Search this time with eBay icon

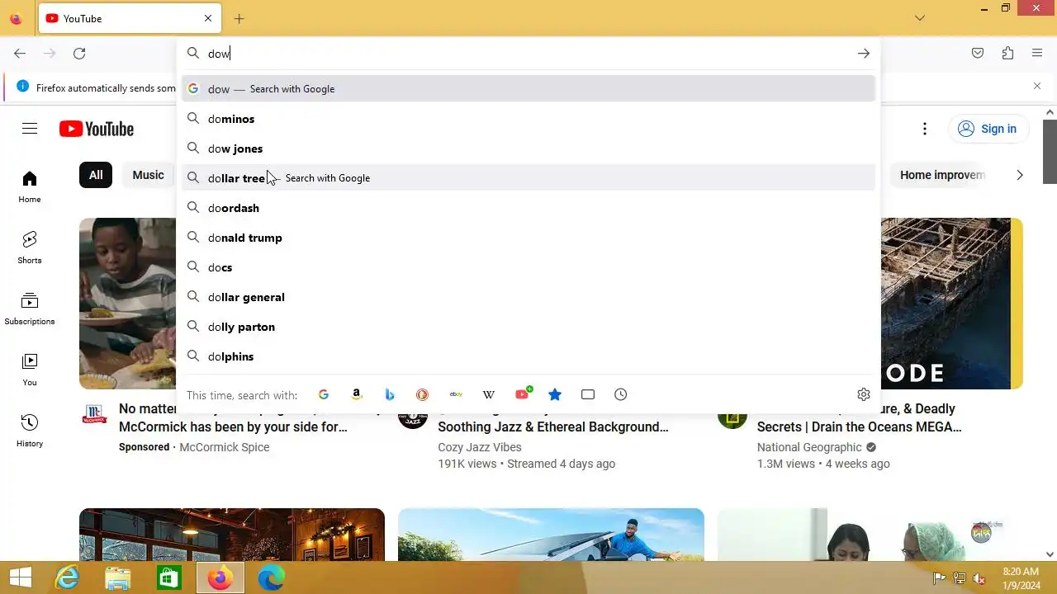tap(456, 394)
